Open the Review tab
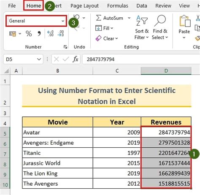This screenshot has height=195, width=200. (x=163, y=6)
